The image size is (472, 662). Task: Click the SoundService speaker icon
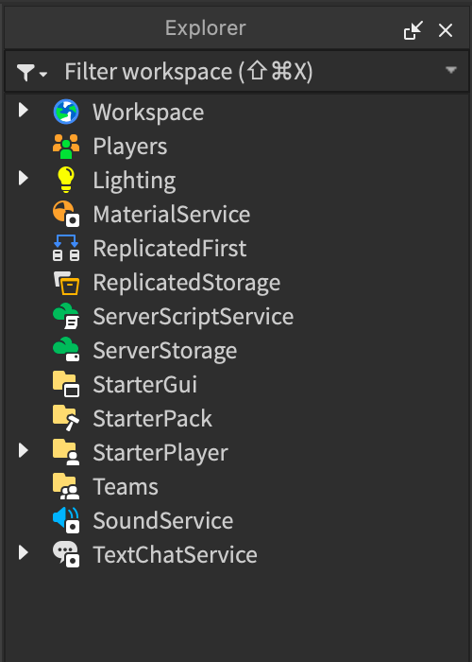click(66, 520)
